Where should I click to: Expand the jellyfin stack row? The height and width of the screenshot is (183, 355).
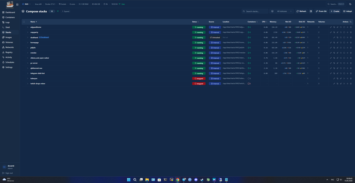(28, 48)
